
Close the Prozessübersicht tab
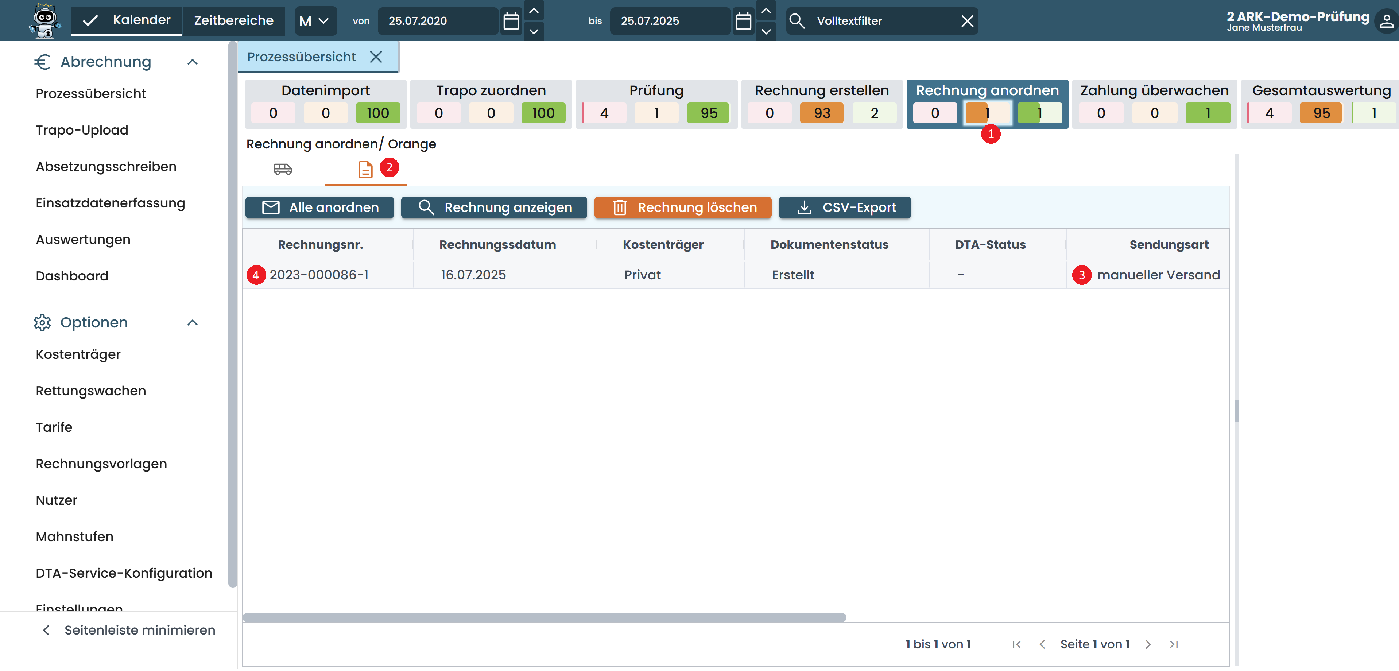376,57
